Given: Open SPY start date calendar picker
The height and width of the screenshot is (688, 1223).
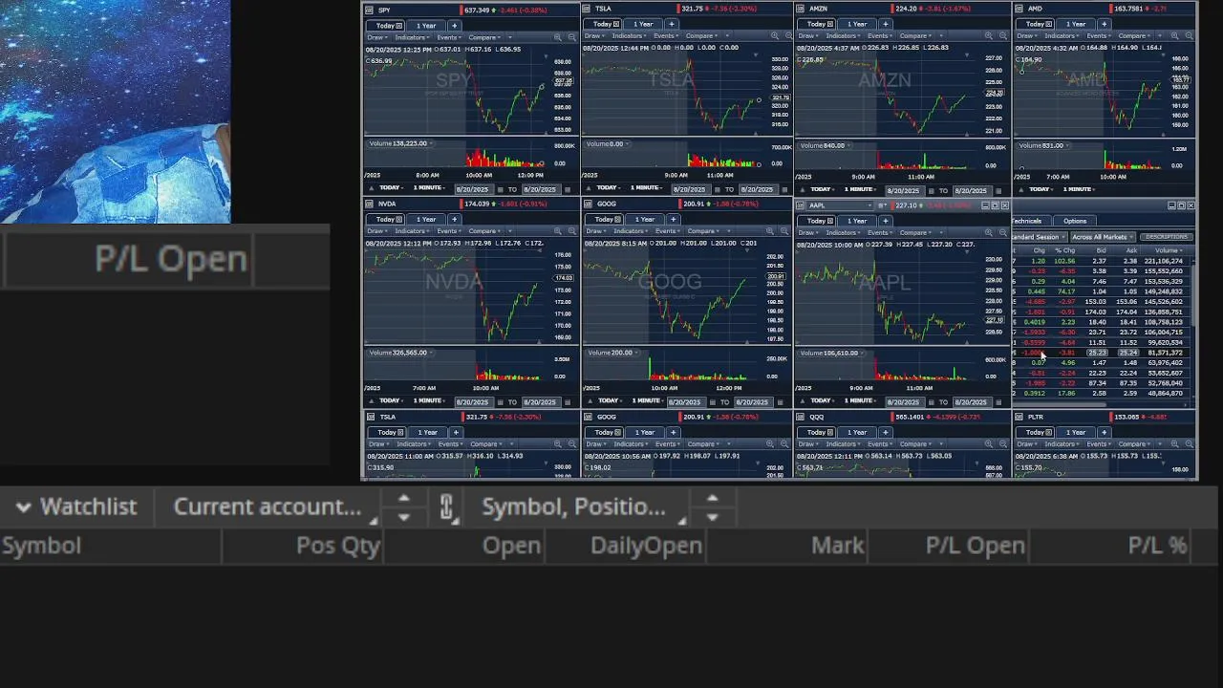Looking at the screenshot, I should click(x=500, y=189).
